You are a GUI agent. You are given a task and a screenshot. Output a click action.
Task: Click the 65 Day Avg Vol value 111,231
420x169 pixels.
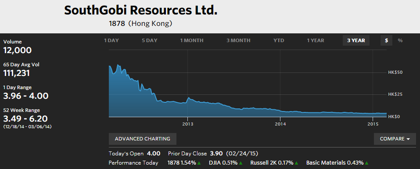coord(16,73)
